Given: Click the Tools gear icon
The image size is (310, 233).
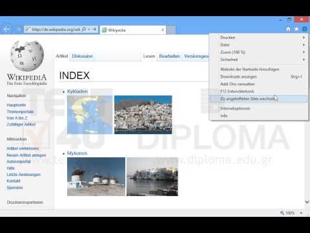Looking at the screenshot, I should coord(305,29).
